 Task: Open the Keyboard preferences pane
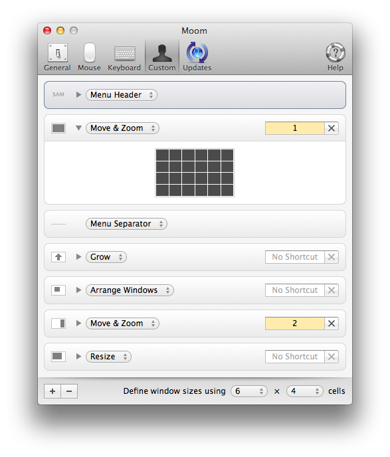pyautogui.click(x=124, y=57)
